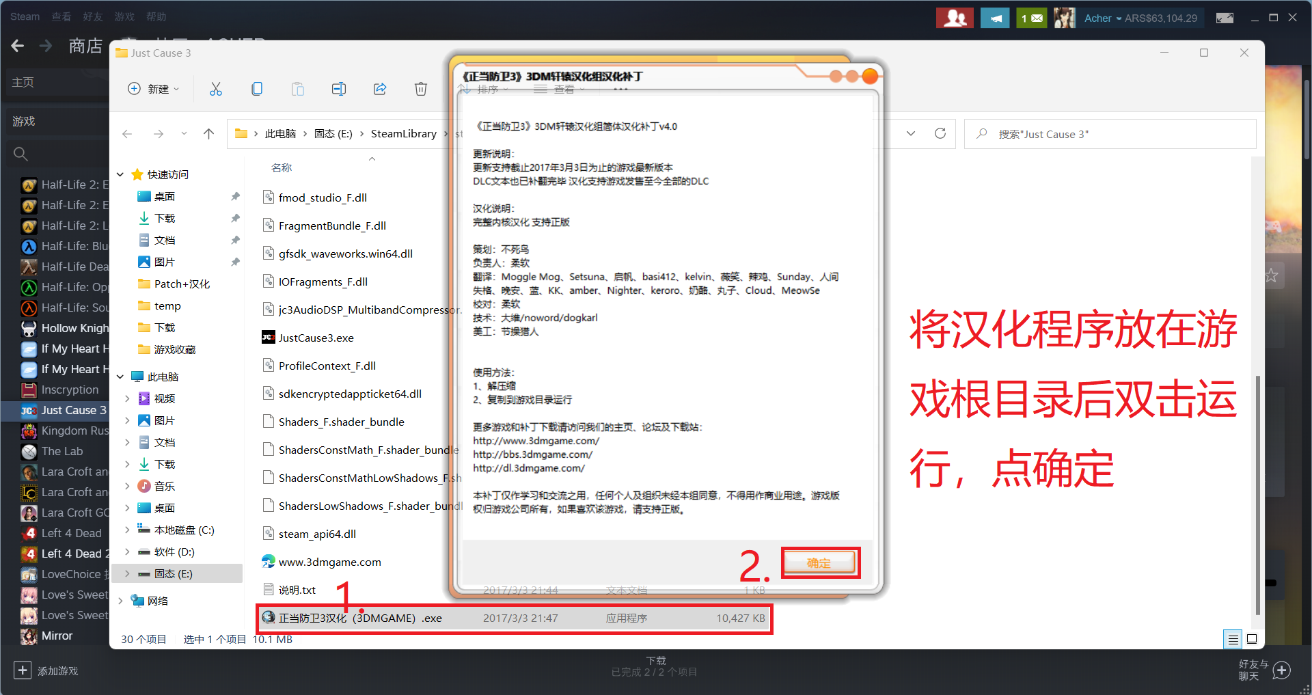Click the orange close button on patch dialog
This screenshot has height=695, width=1312.
[x=870, y=76]
